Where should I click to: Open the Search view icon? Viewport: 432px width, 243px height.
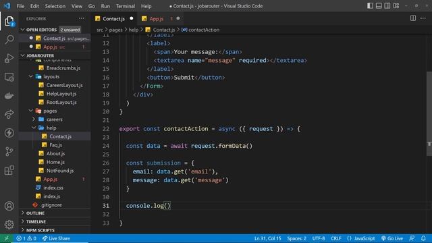(9, 39)
